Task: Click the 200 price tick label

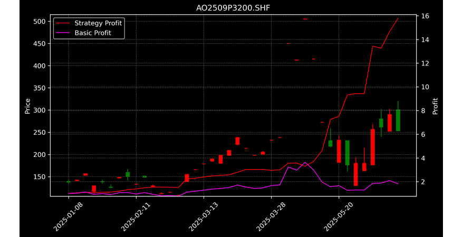Action: [39, 155]
